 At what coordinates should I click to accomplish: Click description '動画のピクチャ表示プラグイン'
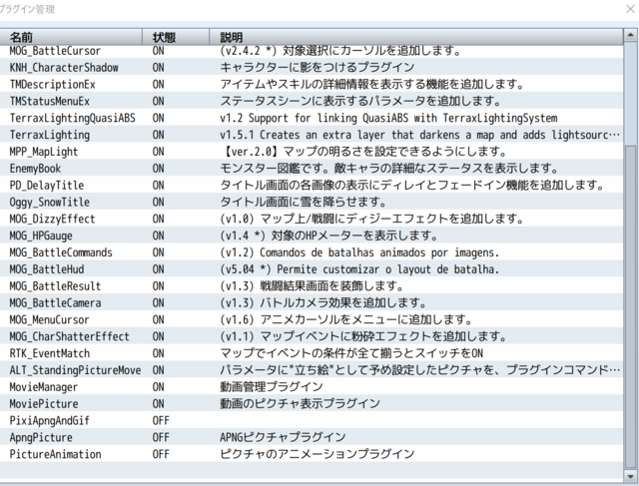pyautogui.click(x=300, y=404)
